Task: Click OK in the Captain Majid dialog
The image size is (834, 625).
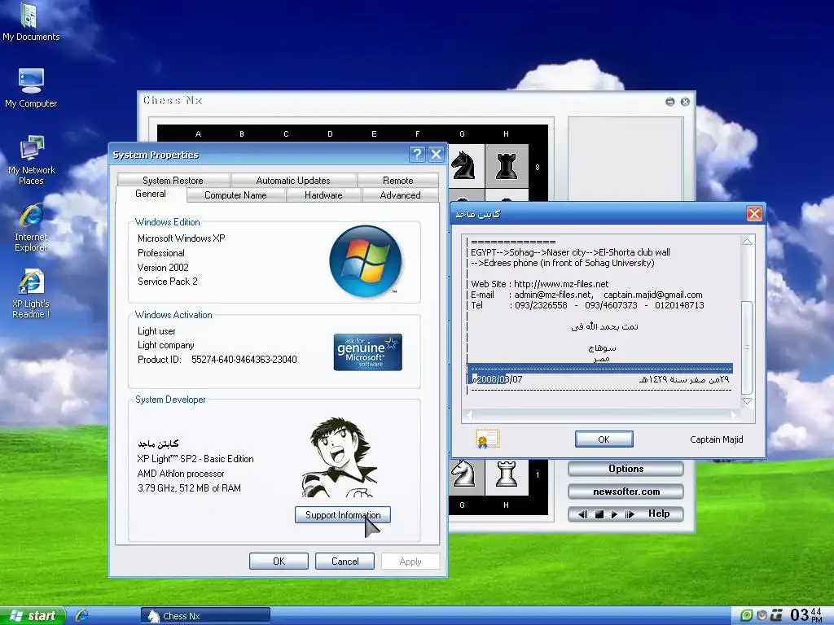Action: click(x=604, y=439)
